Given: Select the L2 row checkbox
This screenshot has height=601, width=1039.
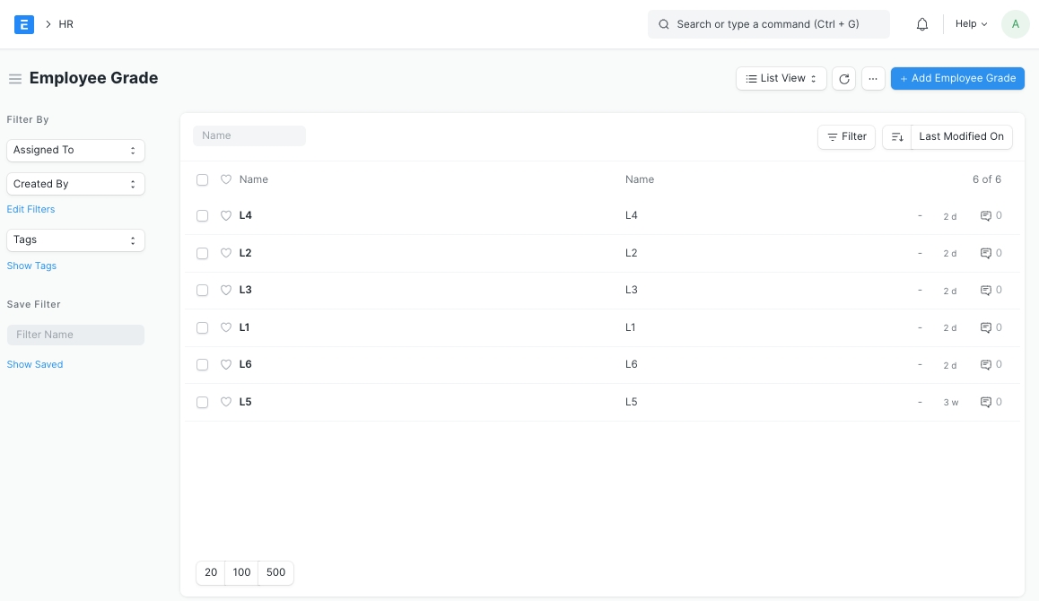Looking at the screenshot, I should coord(202,254).
